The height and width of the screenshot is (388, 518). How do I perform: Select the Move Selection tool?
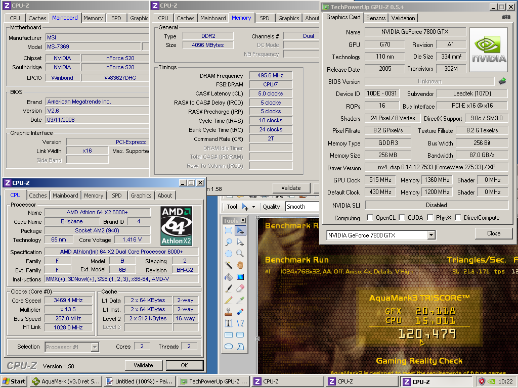pyautogui.click(x=240, y=242)
